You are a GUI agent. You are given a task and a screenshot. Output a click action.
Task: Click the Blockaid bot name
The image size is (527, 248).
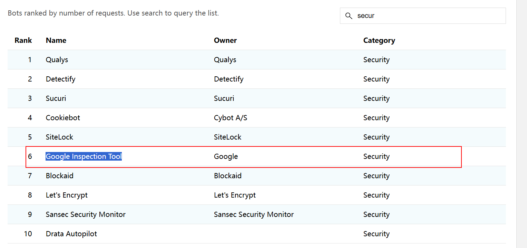coord(59,176)
